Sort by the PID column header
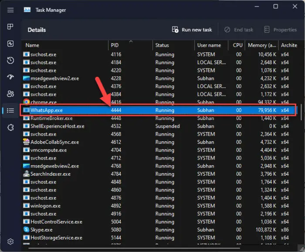The width and height of the screenshot is (305, 252). click(130, 45)
